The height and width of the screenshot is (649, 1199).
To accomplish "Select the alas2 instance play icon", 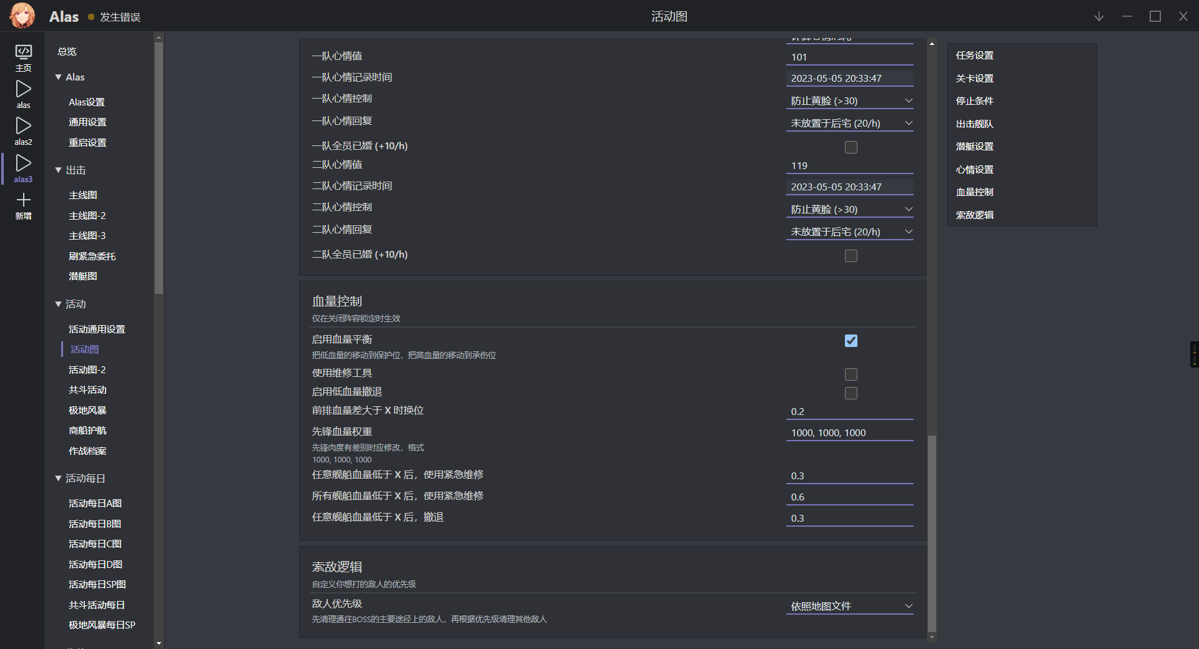I will (x=23, y=125).
